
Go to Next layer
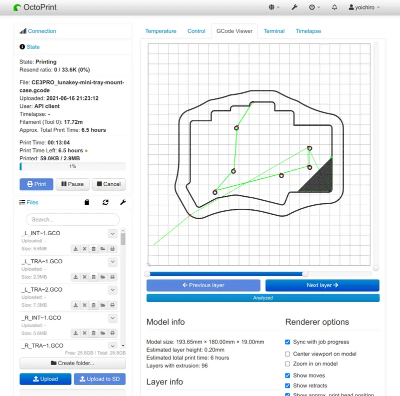(x=322, y=285)
